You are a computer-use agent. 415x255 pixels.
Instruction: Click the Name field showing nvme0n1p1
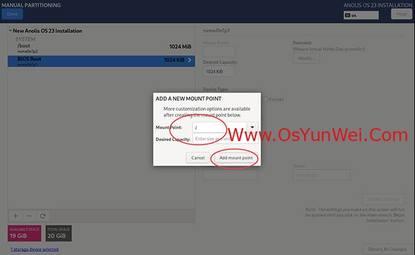pos(322,175)
